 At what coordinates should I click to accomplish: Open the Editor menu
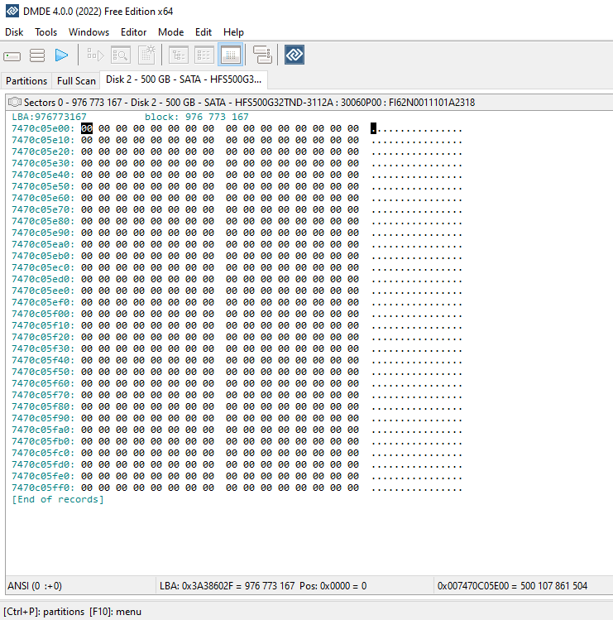(133, 32)
